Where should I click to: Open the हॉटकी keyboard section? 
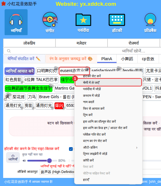[117, 22]
